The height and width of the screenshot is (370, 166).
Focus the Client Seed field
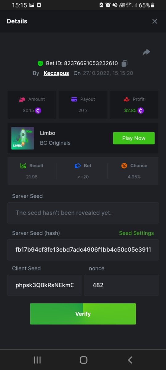click(x=44, y=285)
